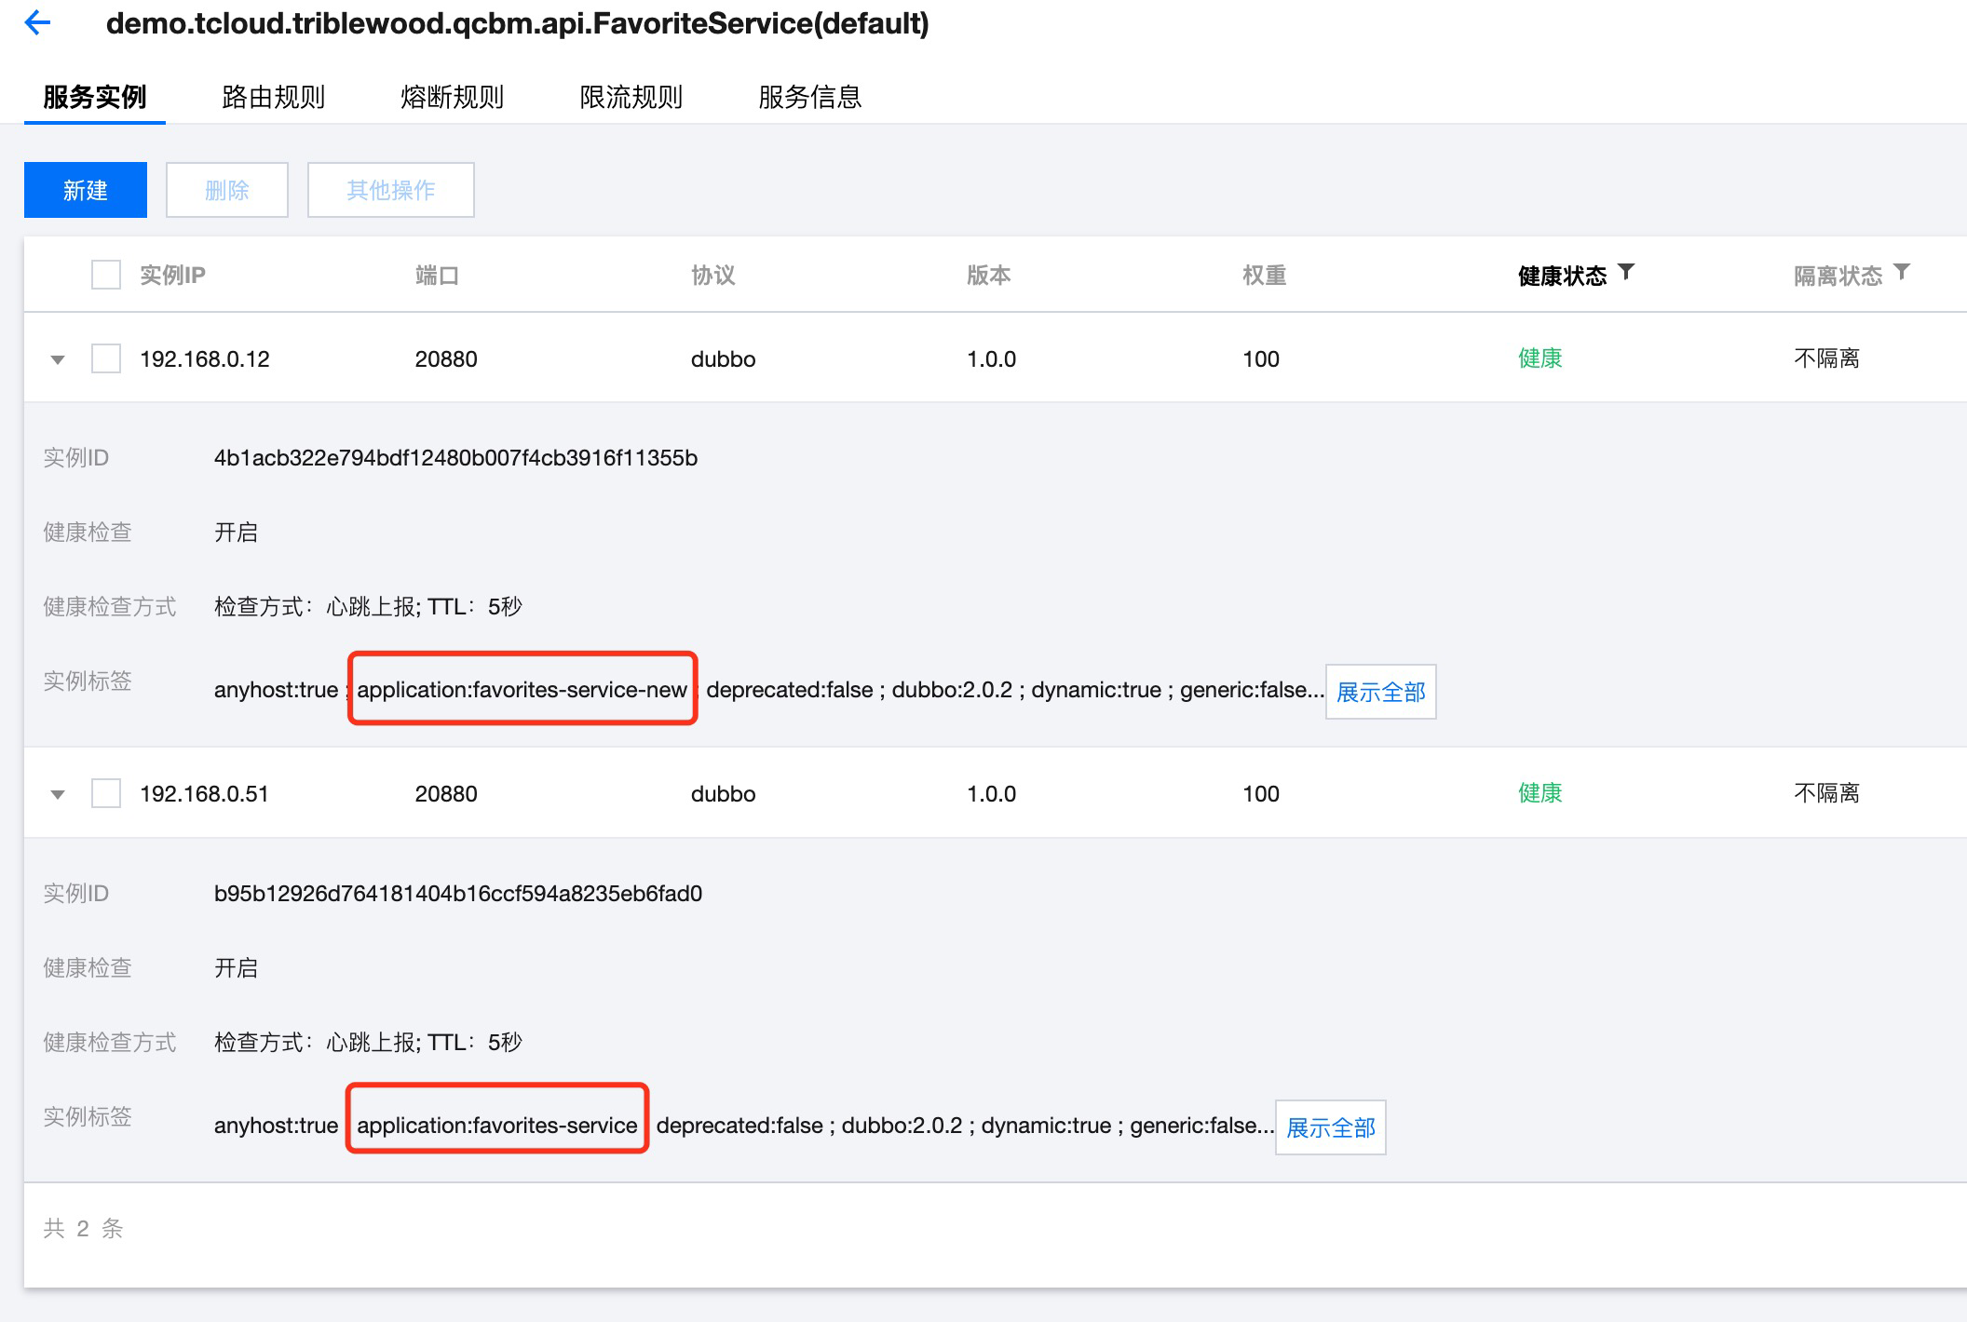Click the 实例IP column header

[172, 275]
